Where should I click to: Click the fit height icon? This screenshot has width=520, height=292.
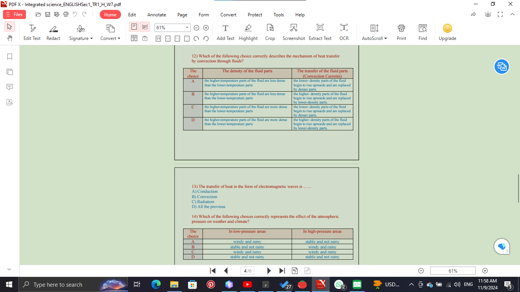(187, 38)
